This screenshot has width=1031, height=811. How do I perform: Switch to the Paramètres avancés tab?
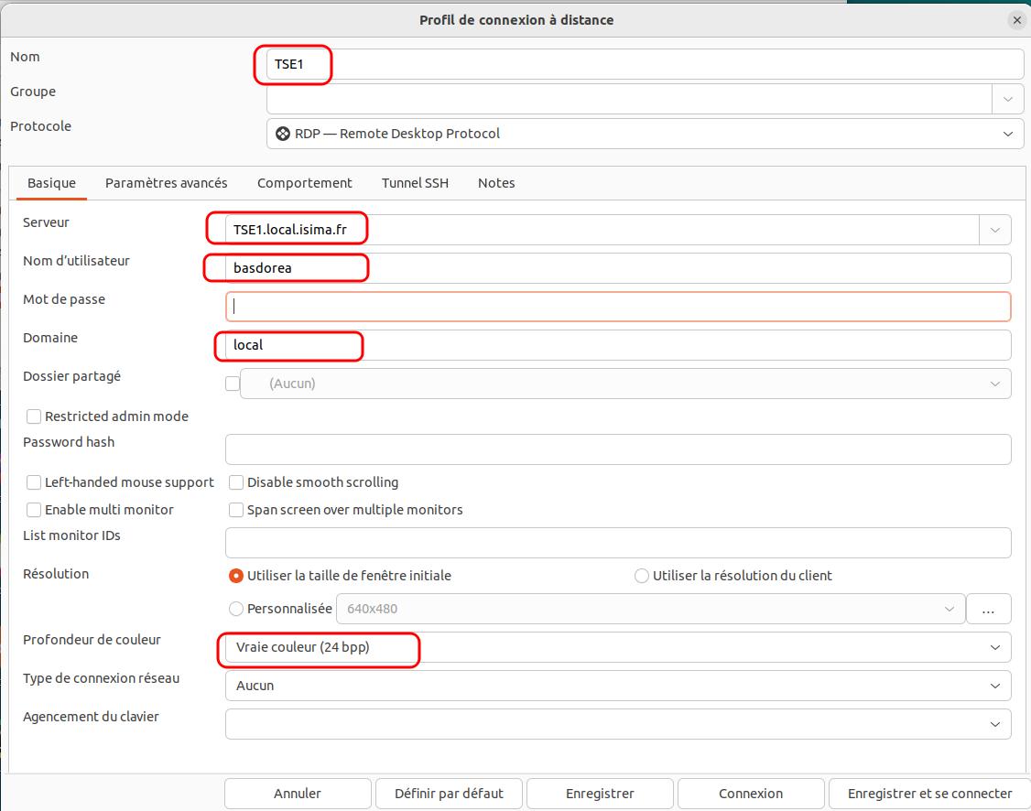166,183
